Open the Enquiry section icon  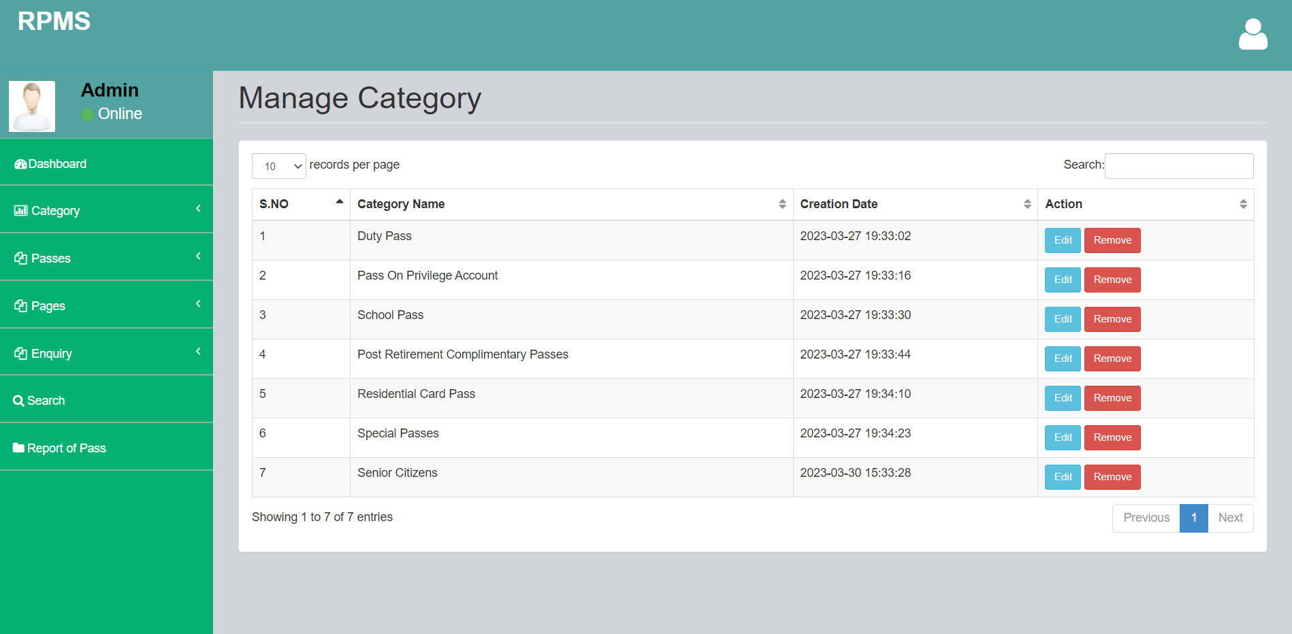[x=20, y=353]
